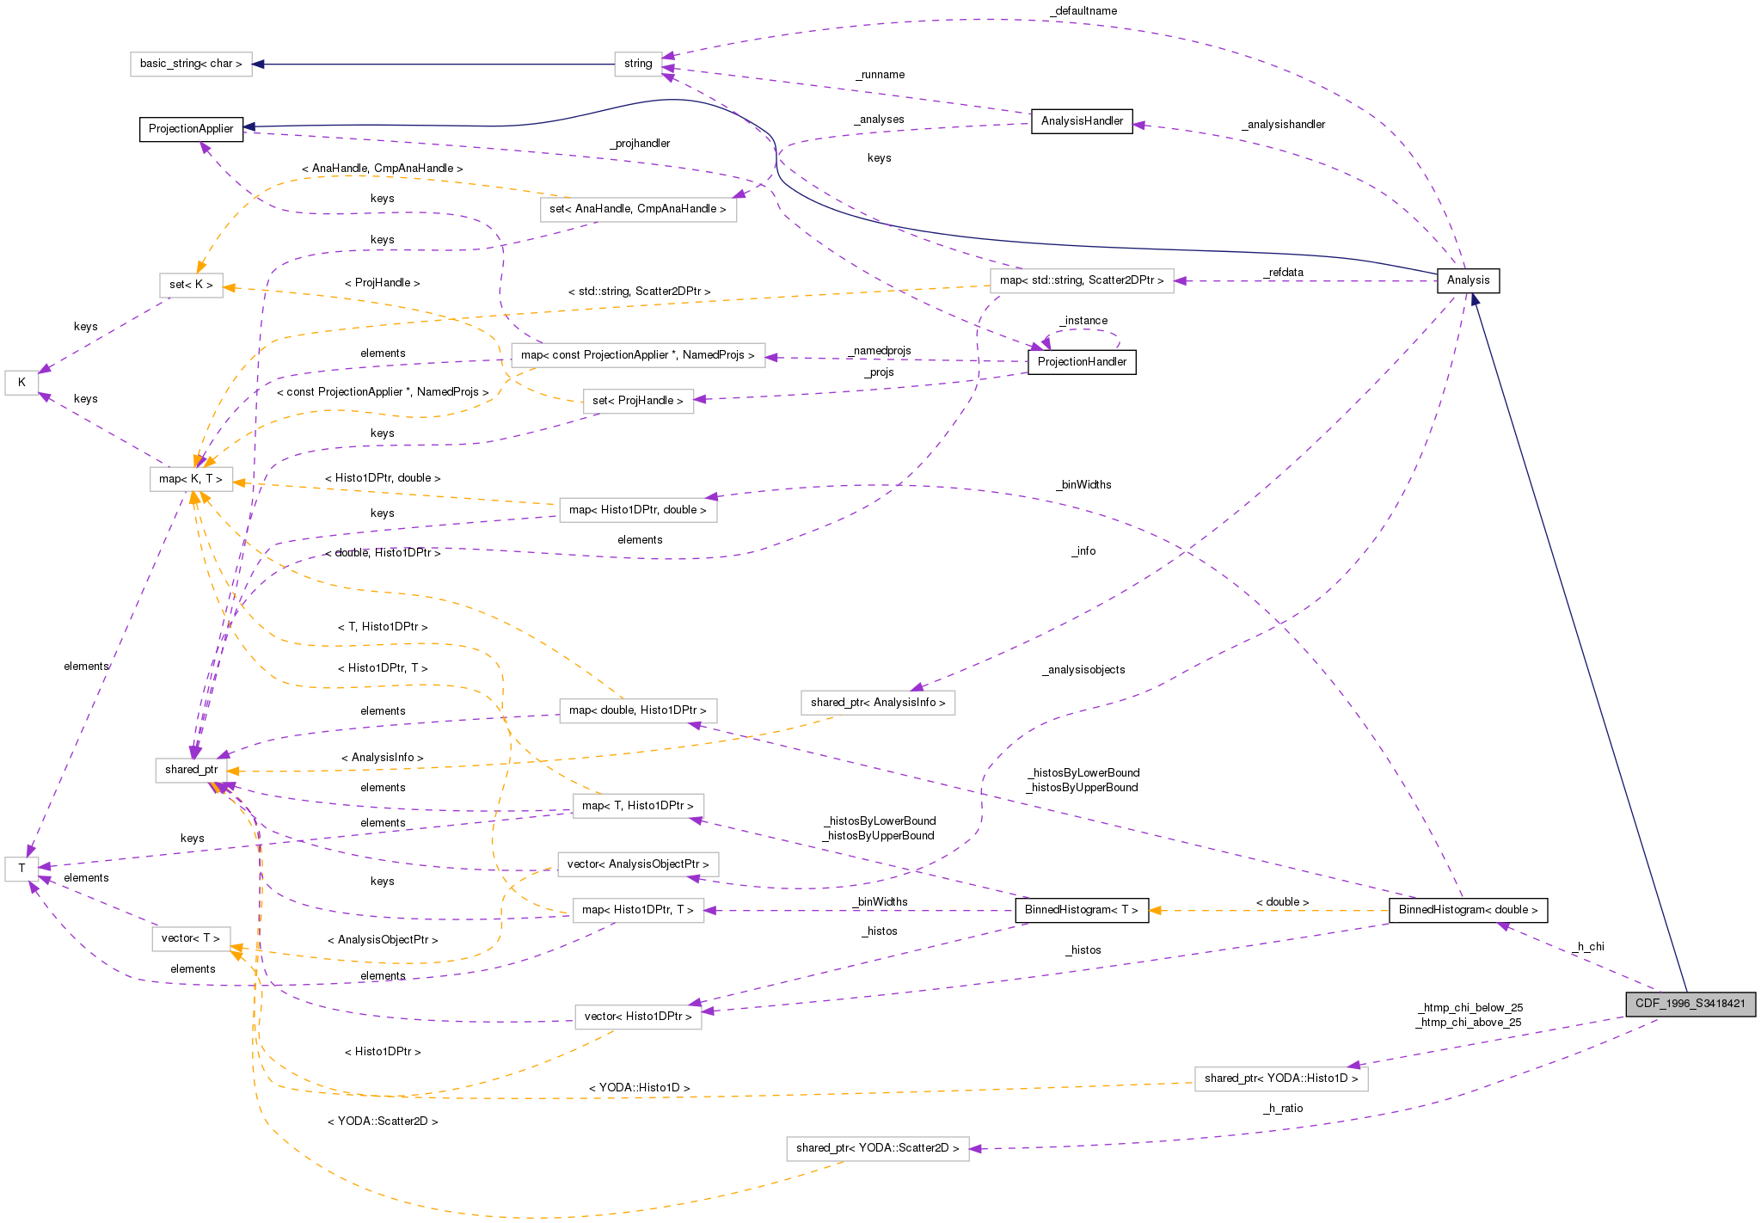Select map< T, Histo1DPtr > node

point(638,806)
